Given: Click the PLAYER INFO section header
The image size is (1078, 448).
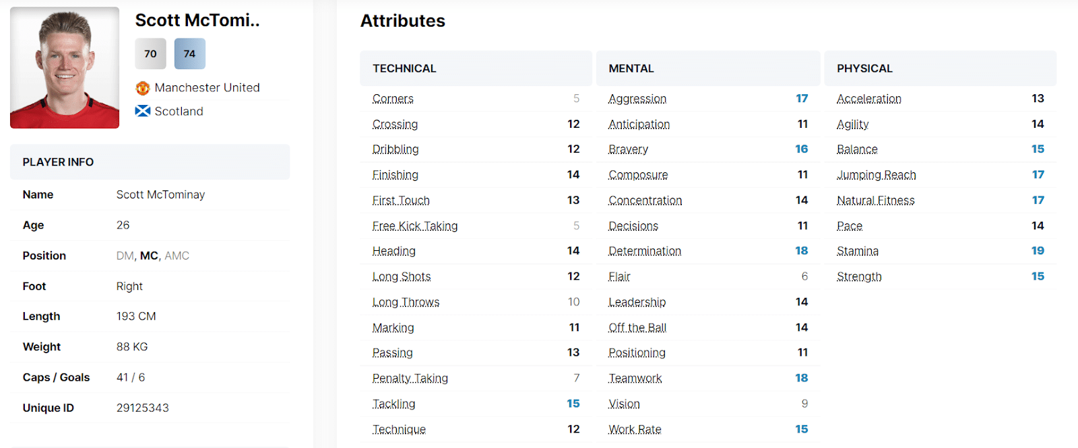Looking at the screenshot, I should [58, 162].
